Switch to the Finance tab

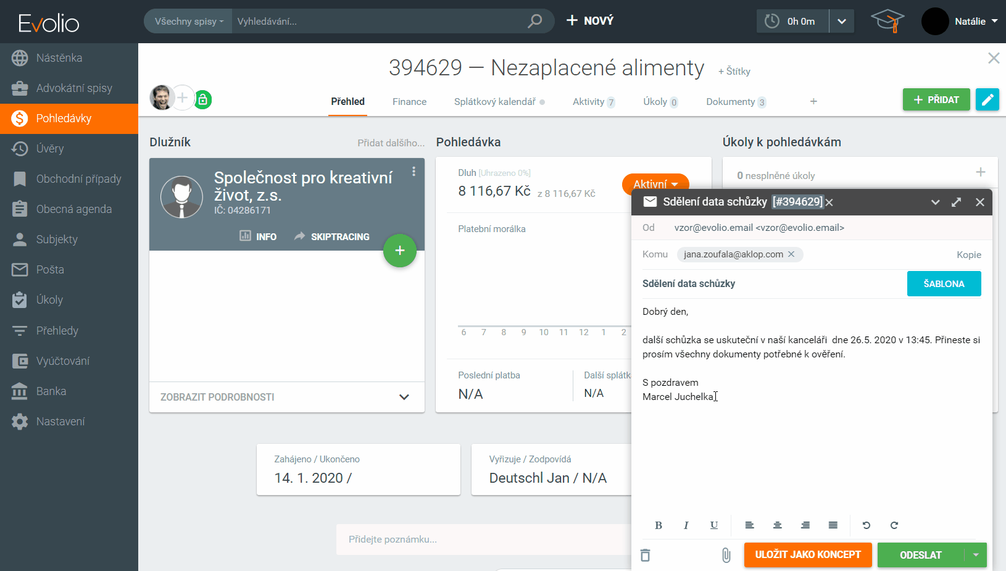point(409,102)
